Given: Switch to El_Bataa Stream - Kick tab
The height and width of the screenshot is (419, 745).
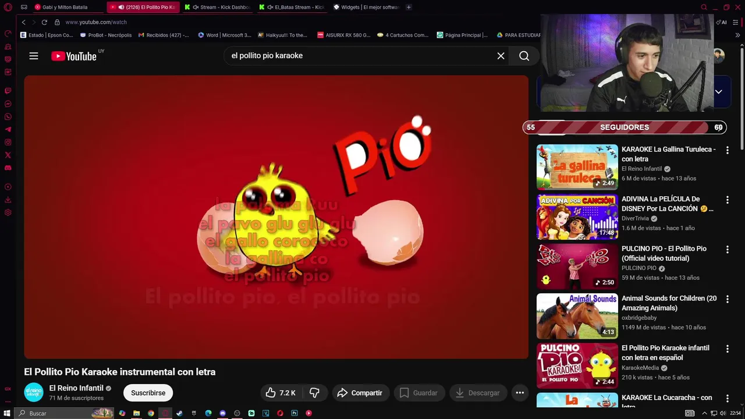Looking at the screenshot, I should click(292, 7).
